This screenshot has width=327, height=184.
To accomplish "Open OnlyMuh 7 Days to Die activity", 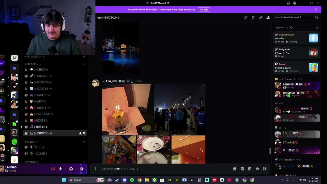I will (296, 53).
